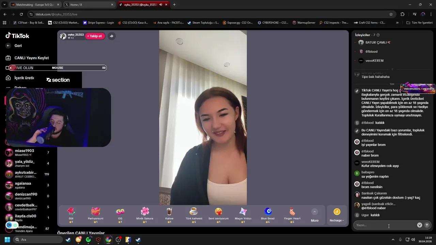Show hidden system tray icons

point(393,240)
